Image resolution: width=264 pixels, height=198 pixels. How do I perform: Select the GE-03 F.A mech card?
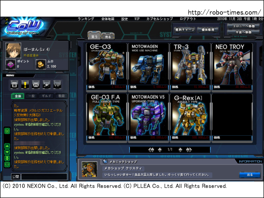[x=107, y=118]
